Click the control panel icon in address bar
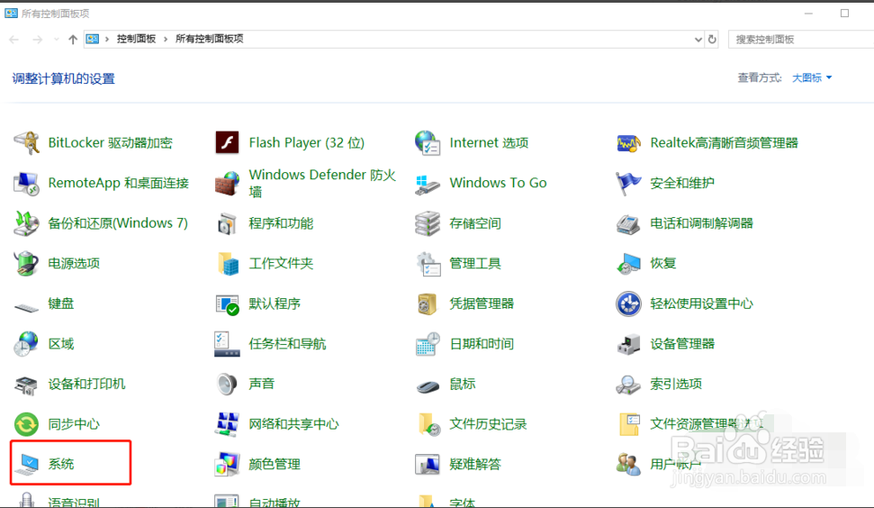874x508 pixels. click(x=93, y=39)
